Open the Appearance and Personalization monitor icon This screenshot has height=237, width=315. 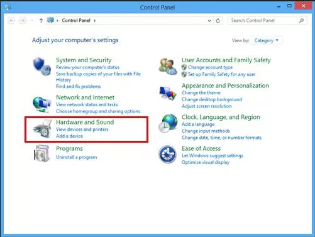point(168,93)
